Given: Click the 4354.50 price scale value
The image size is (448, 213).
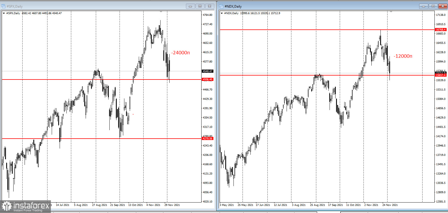Looking at the screenshot, I should [x=207, y=118].
